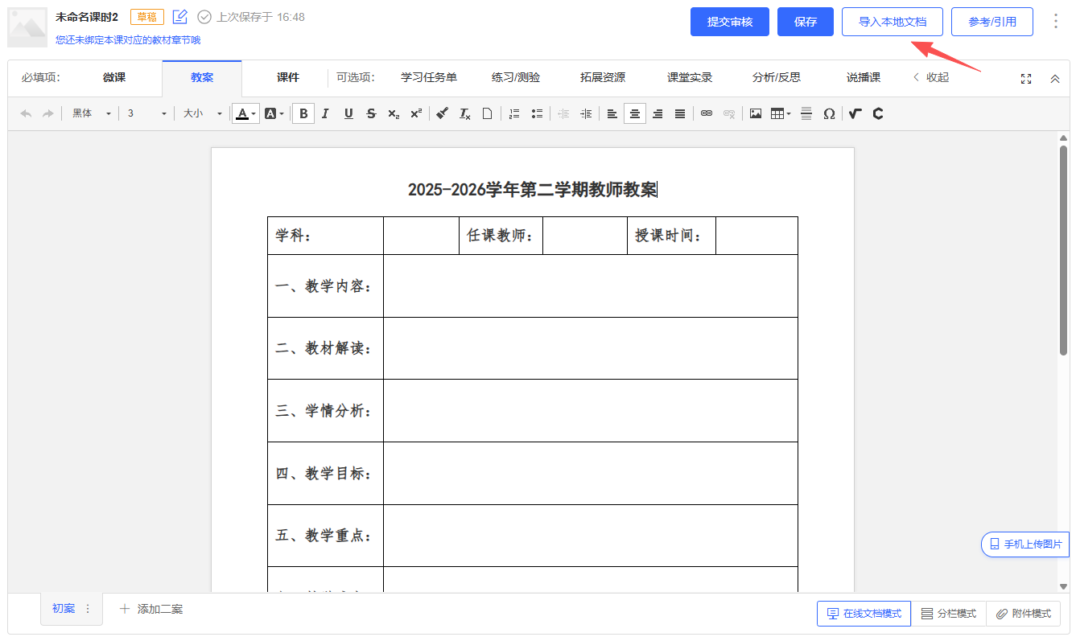Open the 学习任务单 tab
This screenshot has height=641, width=1076.
(429, 78)
